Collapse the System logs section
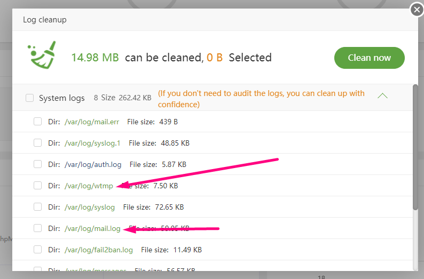 [382, 96]
